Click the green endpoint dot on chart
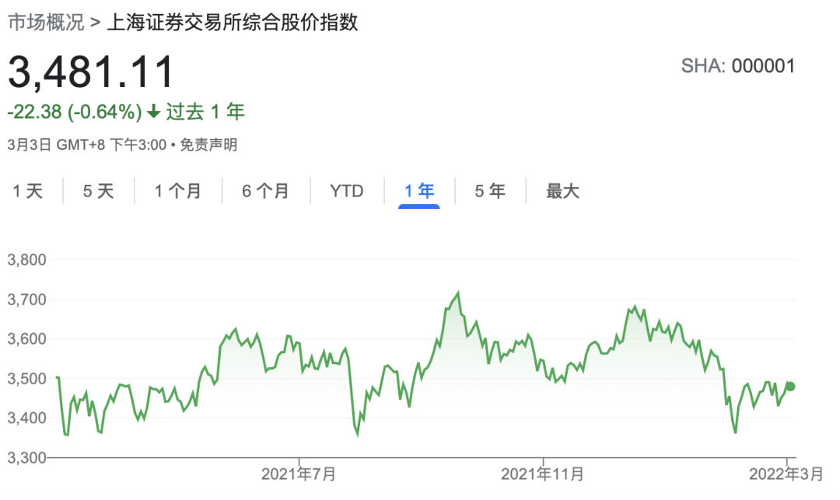This screenshot has width=840, height=500. coord(790,386)
